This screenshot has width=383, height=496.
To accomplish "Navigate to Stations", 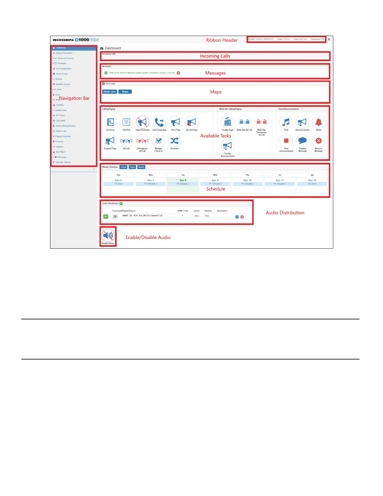I will [59, 79].
